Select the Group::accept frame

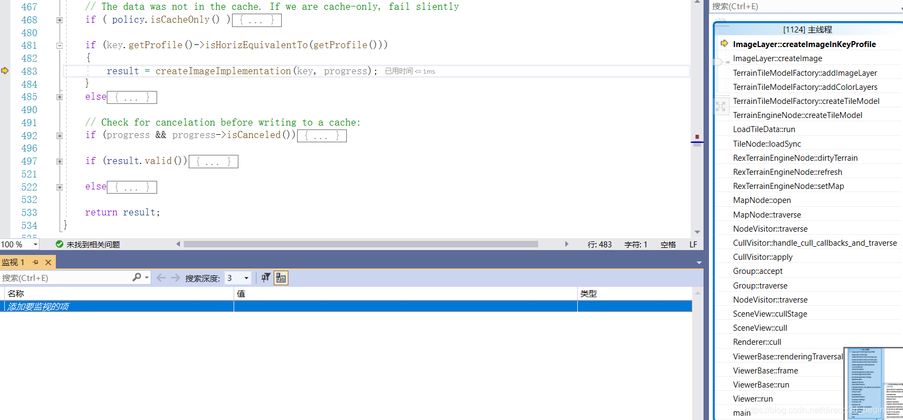[x=758, y=271]
